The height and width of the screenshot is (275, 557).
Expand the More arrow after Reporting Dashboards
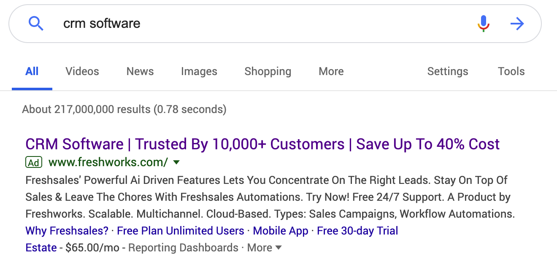point(278,248)
